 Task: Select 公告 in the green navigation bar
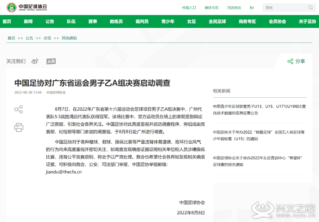[x=50, y=21]
